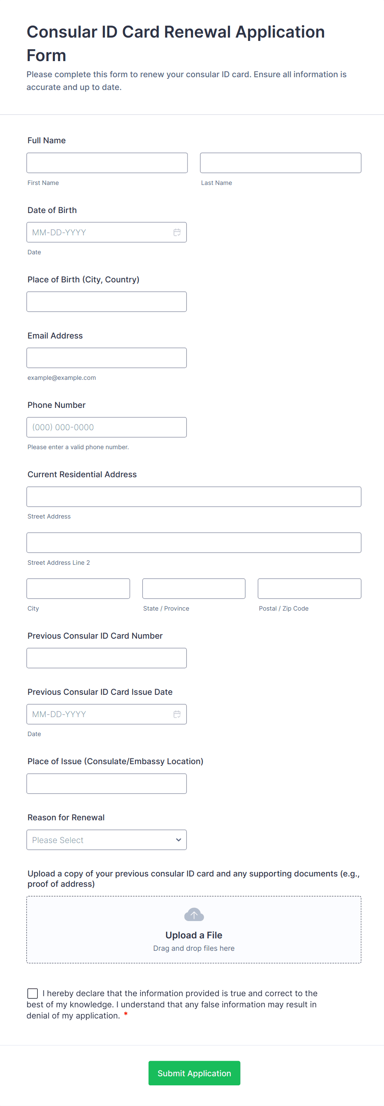Focus the Last Name input field

280,163
